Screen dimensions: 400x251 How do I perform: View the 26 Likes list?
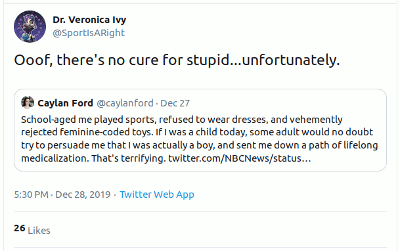point(32,229)
